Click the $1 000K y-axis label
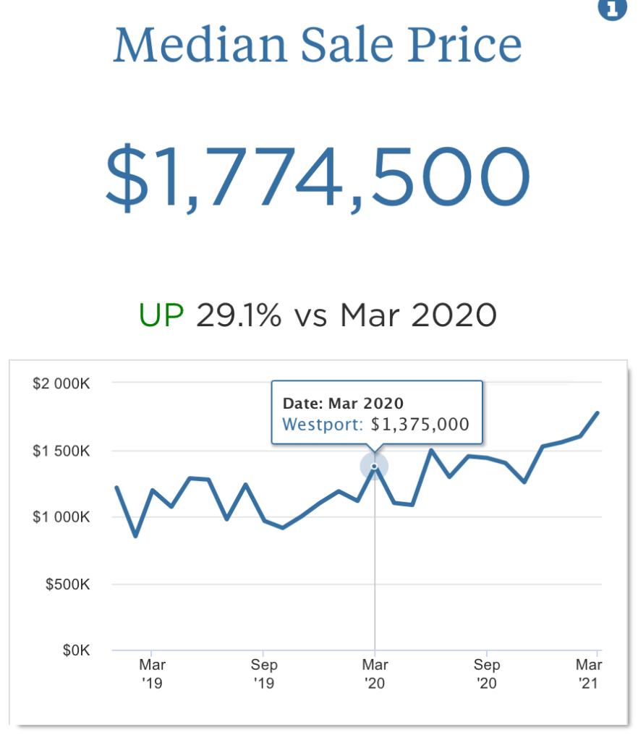 (61, 517)
